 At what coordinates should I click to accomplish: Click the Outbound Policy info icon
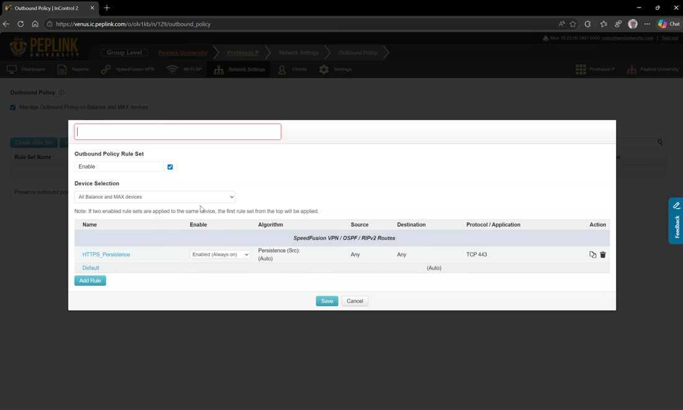[61, 93]
